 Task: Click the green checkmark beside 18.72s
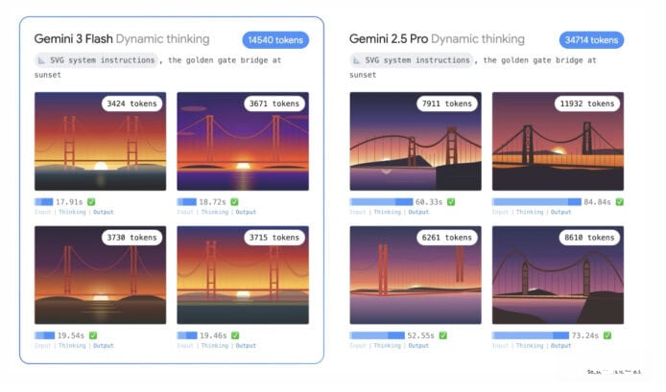(x=233, y=202)
